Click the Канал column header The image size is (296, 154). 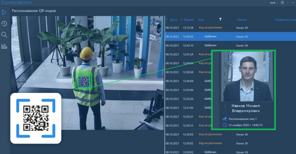pyautogui.click(x=242, y=19)
